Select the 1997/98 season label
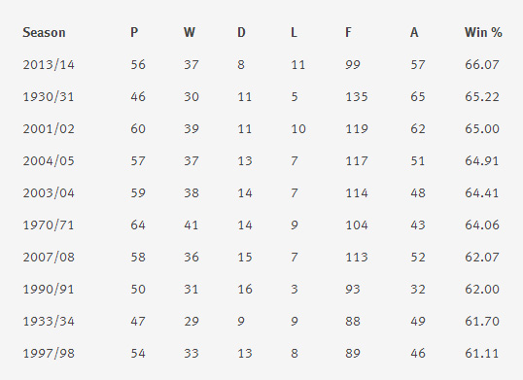The width and height of the screenshot is (523, 380). (x=49, y=354)
